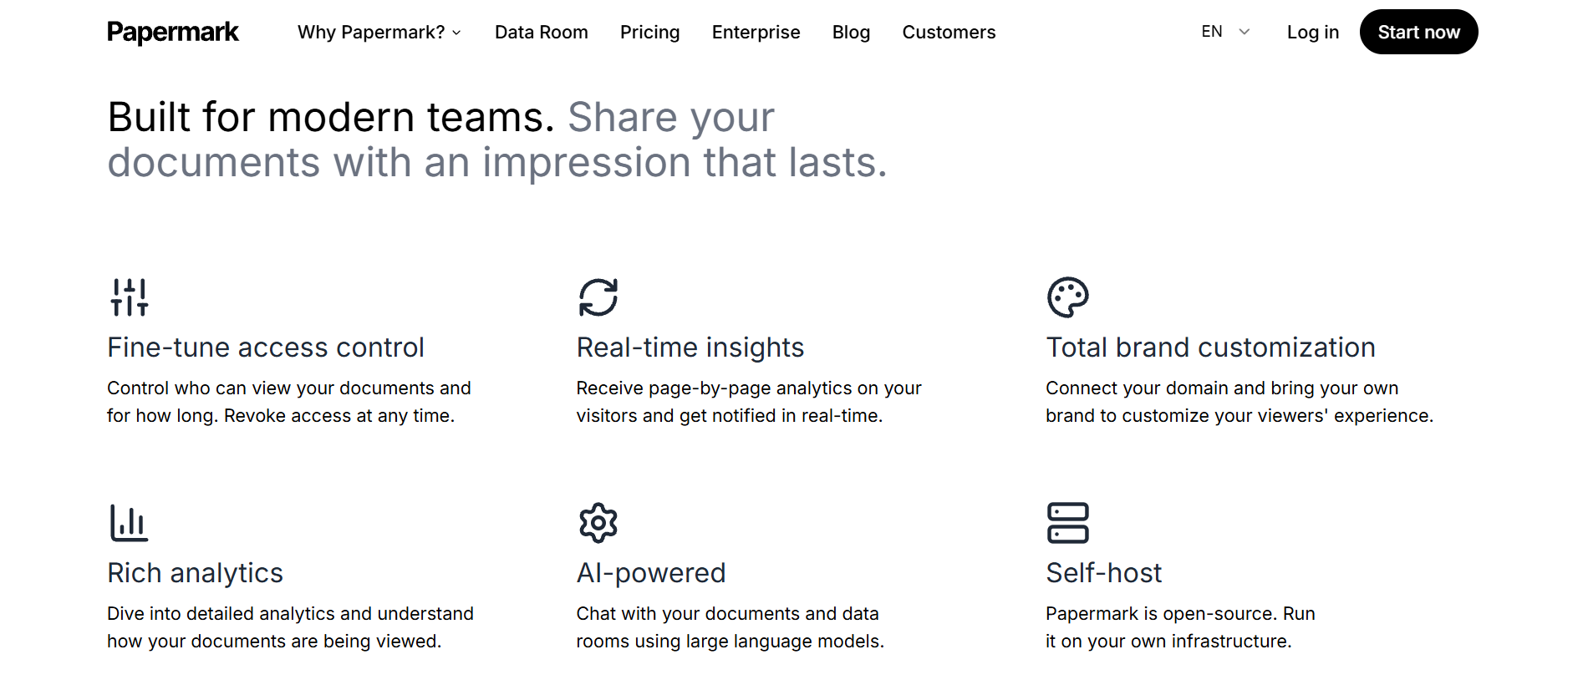
Task: Select the Real-time insights heading
Action: click(690, 347)
